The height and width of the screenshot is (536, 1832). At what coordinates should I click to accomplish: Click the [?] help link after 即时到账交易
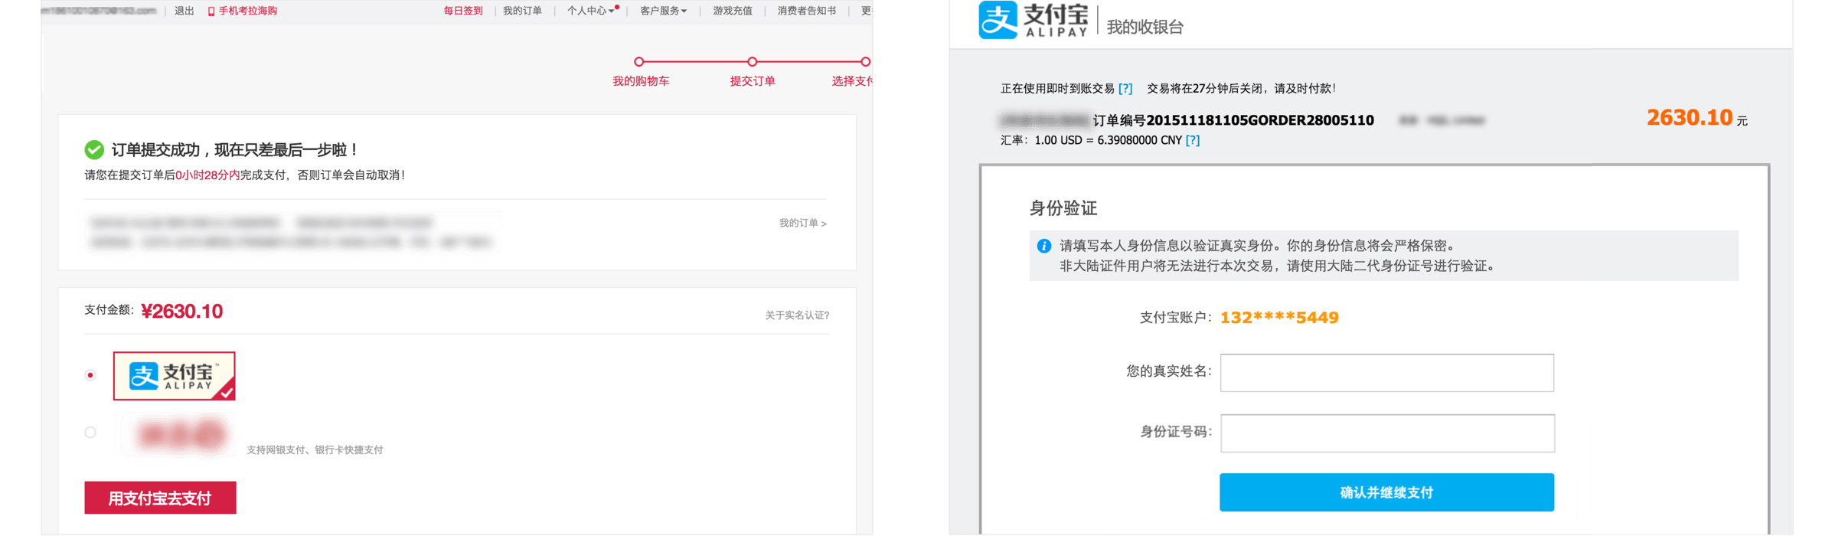pos(1125,88)
